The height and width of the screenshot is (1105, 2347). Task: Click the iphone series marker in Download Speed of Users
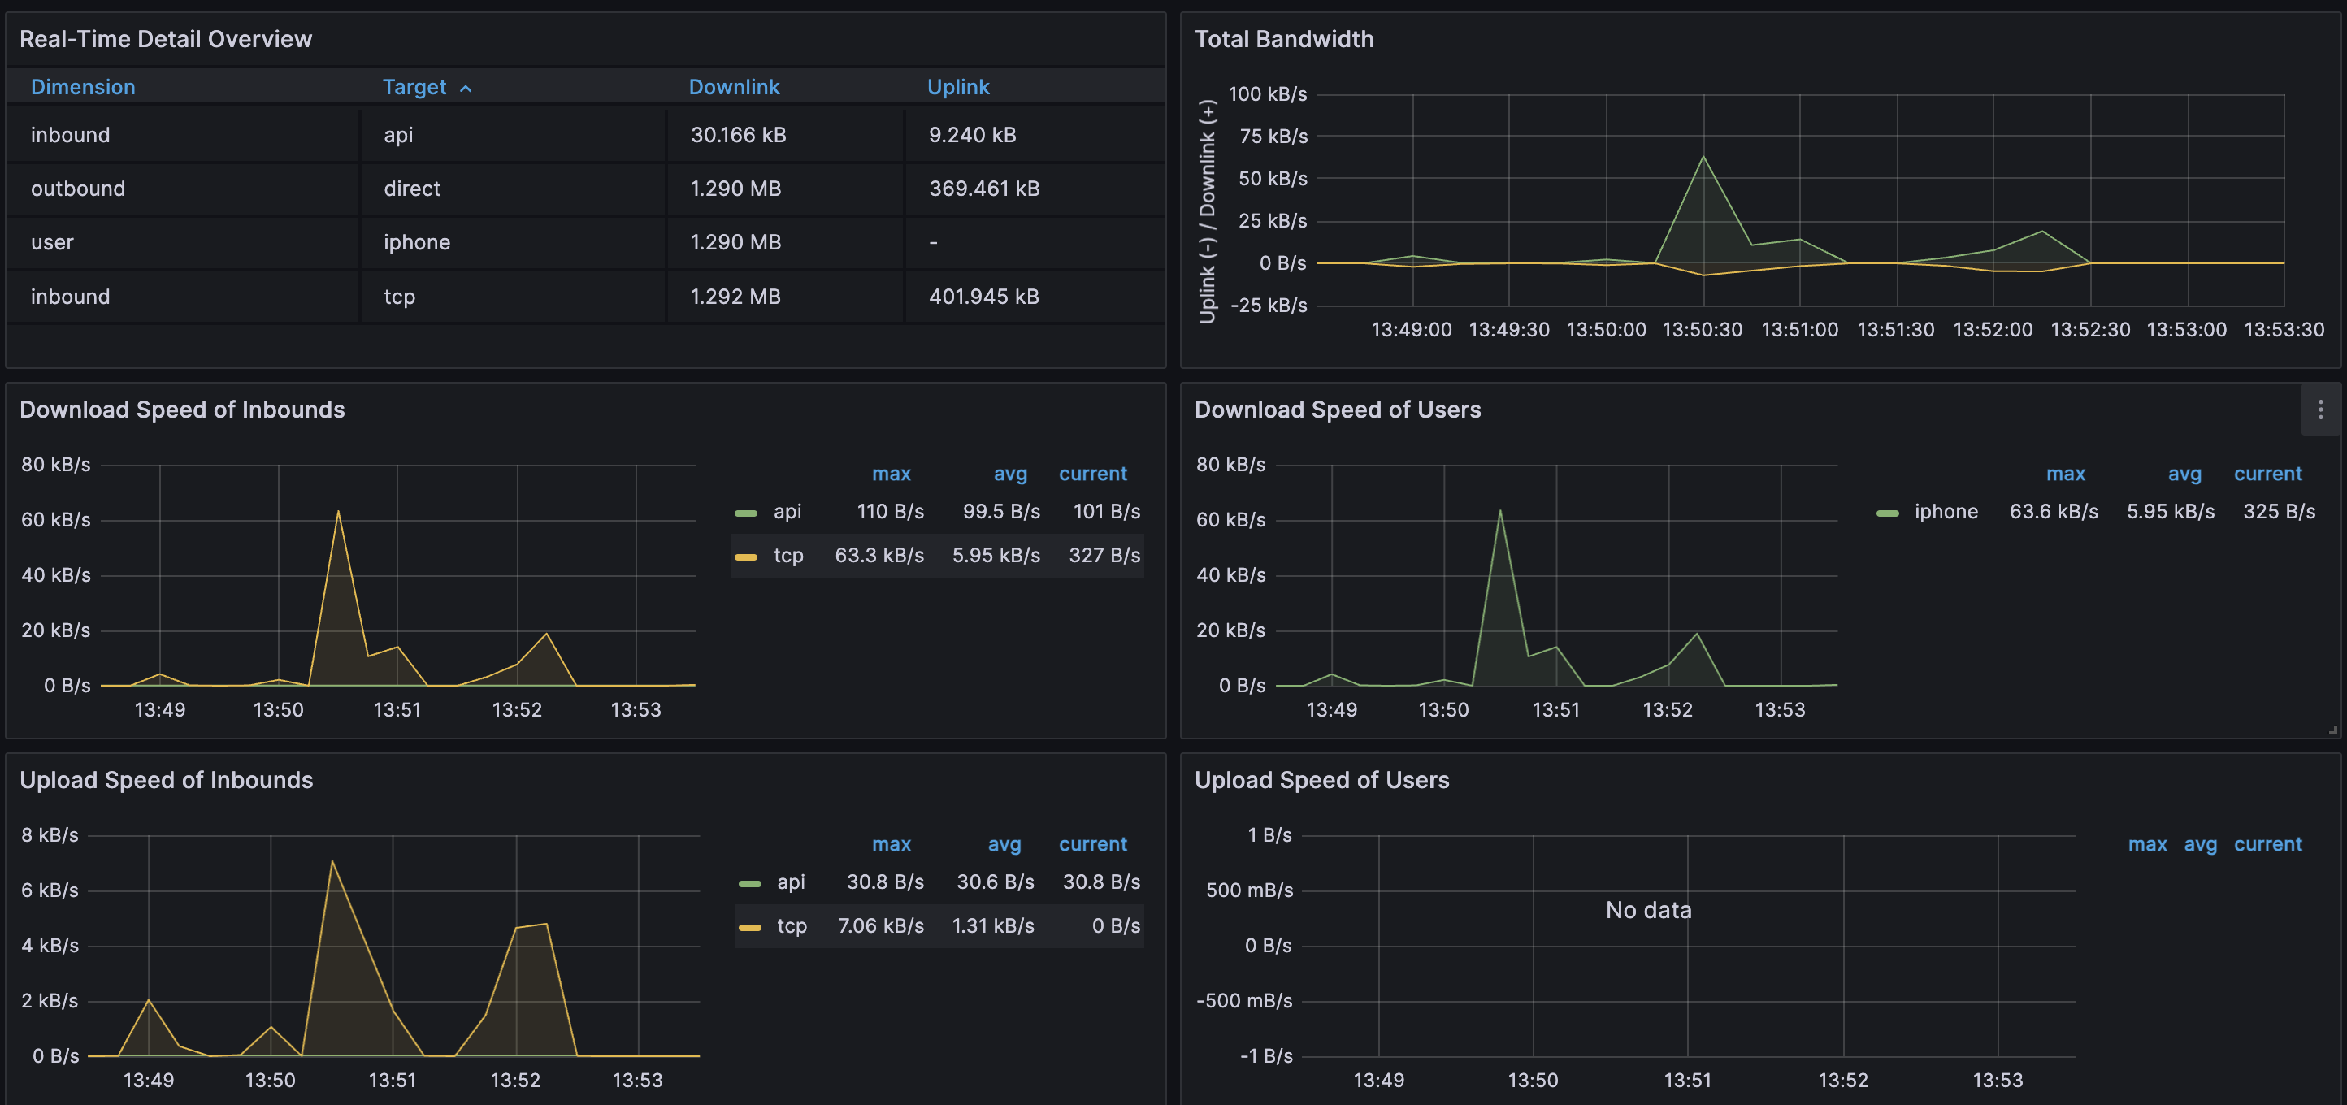click(x=1889, y=511)
